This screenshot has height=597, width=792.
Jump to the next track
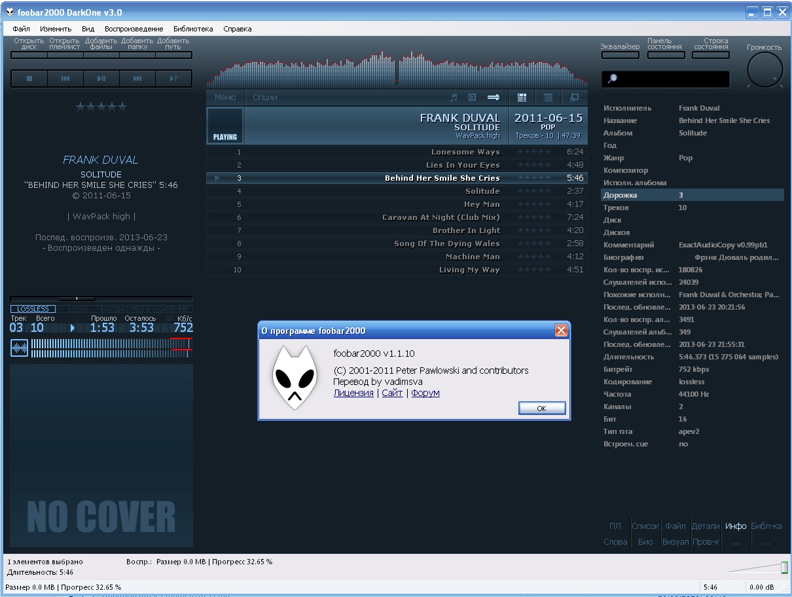pos(137,79)
